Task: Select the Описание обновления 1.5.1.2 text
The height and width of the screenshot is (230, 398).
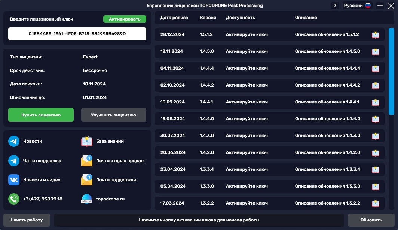Action: [x=327, y=34]
